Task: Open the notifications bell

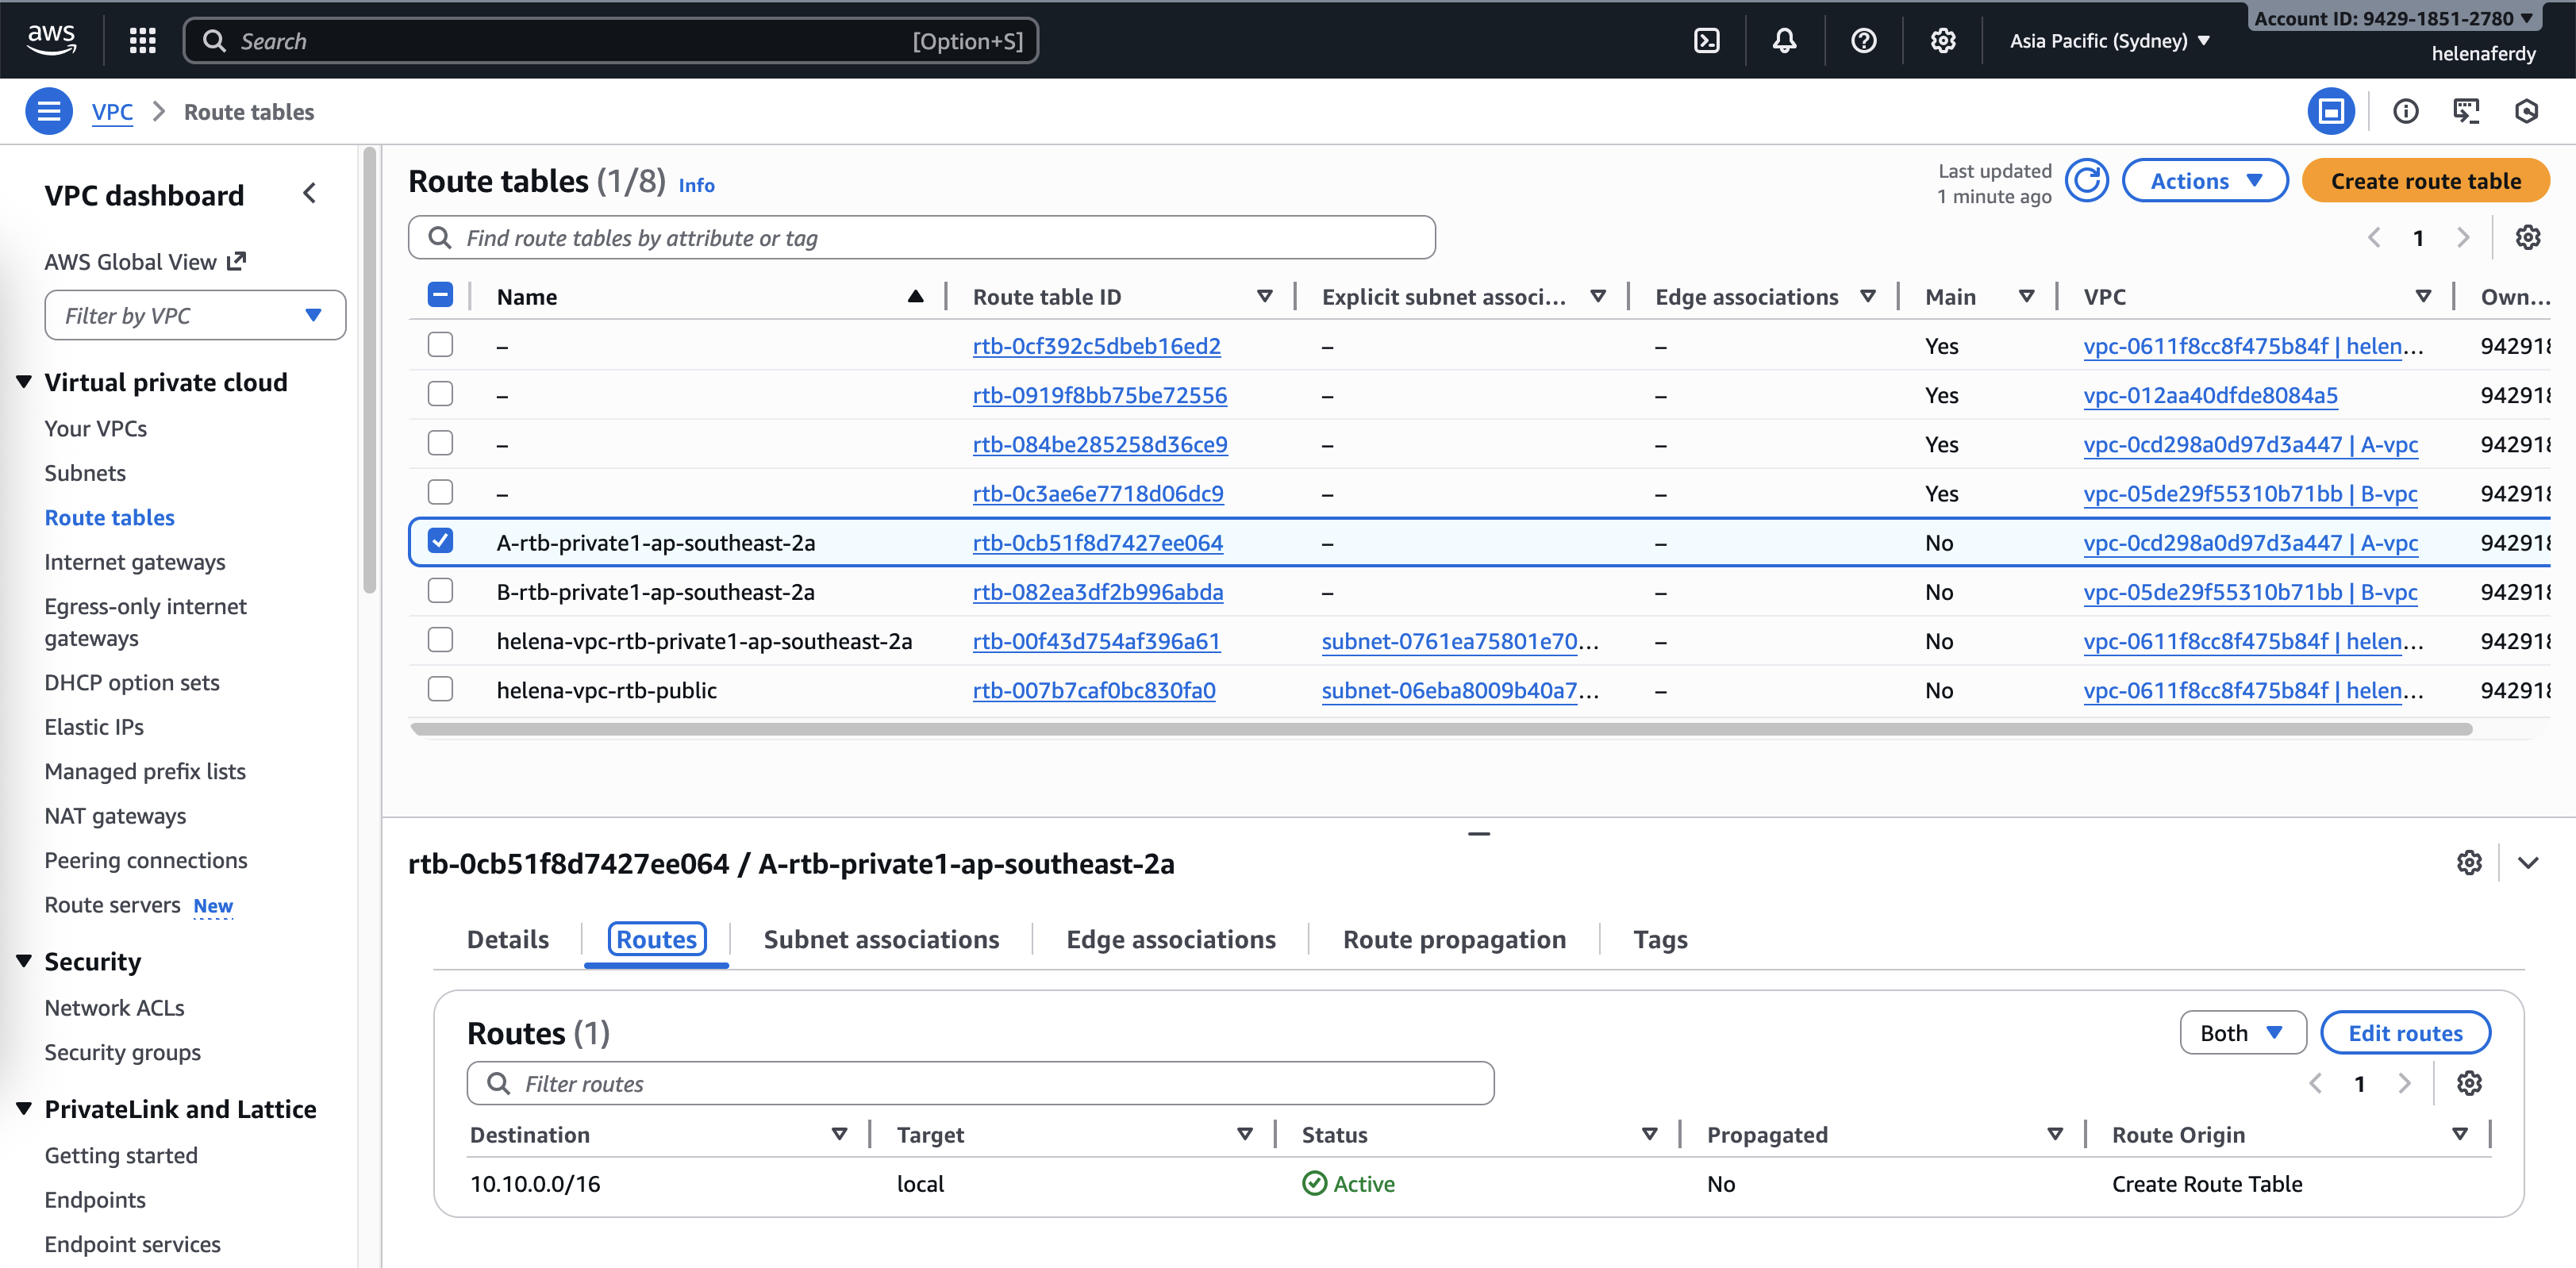Action: coord(1784,41)
